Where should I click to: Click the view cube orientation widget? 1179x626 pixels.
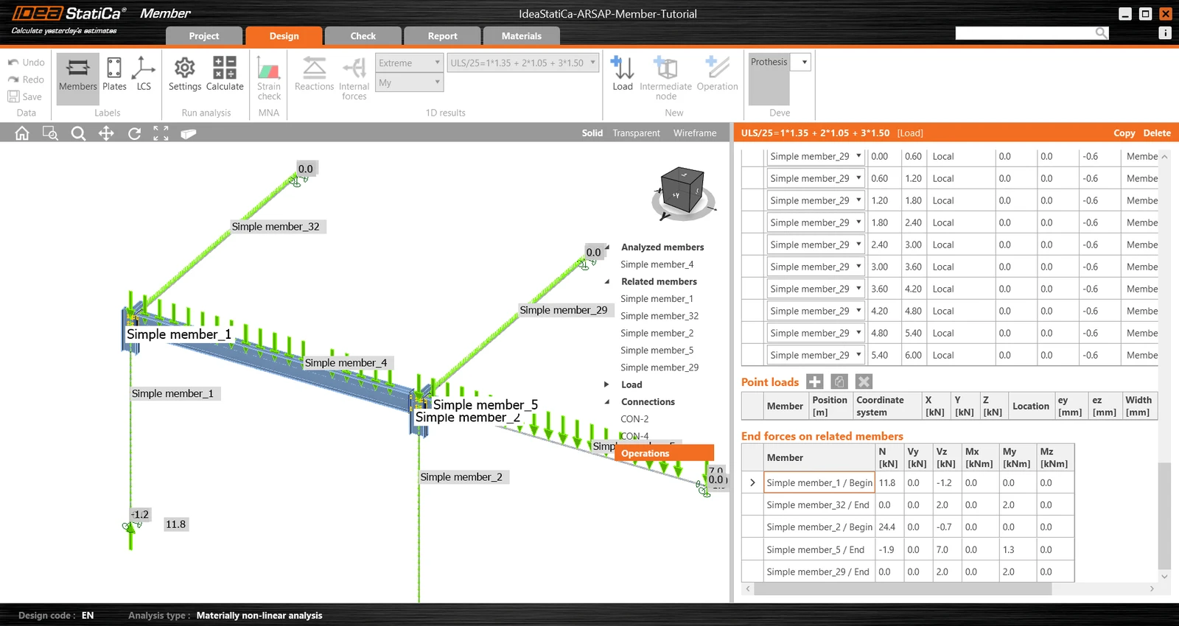tap(684, 193)
